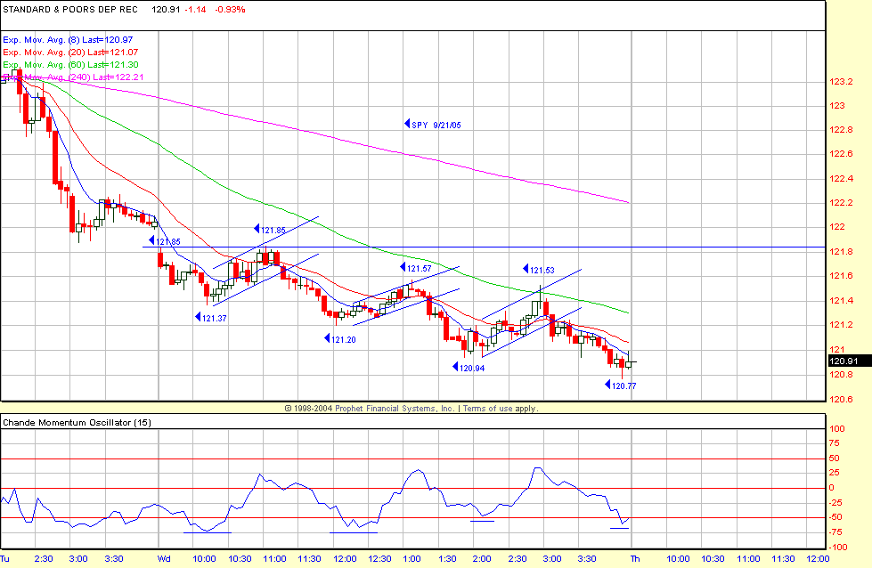Viewport: 872px width, 568px height.
Task: Open the Terms of use apply link
Action: 500,408
